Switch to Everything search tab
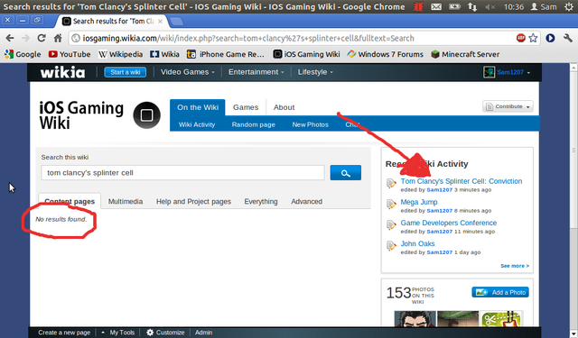The height and width of the screenshot is (338, 578). (261, 202)
